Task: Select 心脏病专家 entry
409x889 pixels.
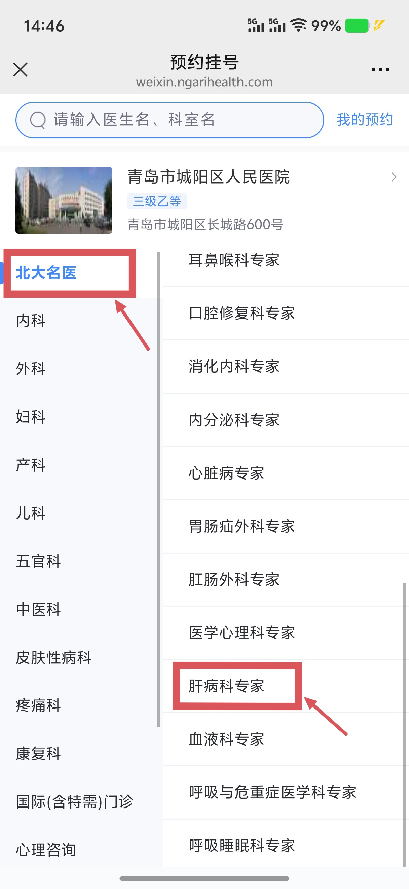Action: pyautogui.click(x=226, y=473)
